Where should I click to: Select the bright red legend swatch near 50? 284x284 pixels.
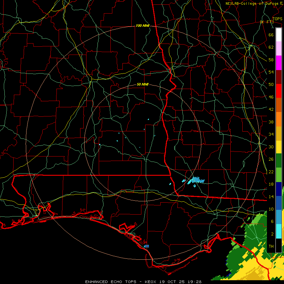(279, 91)
